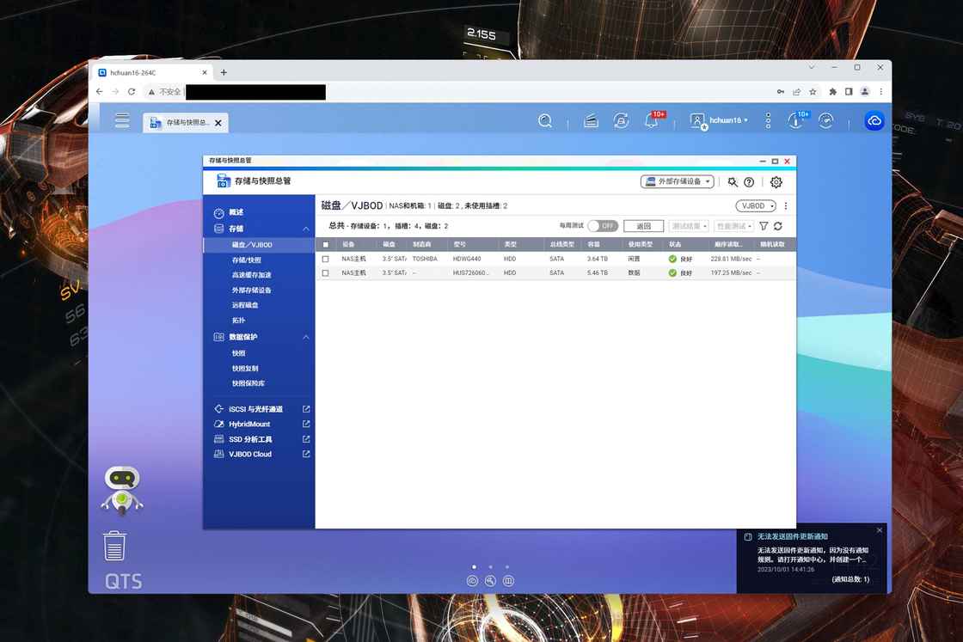963x642 pixels.
Task: Click the 返回 button
Action: (643, 226)
